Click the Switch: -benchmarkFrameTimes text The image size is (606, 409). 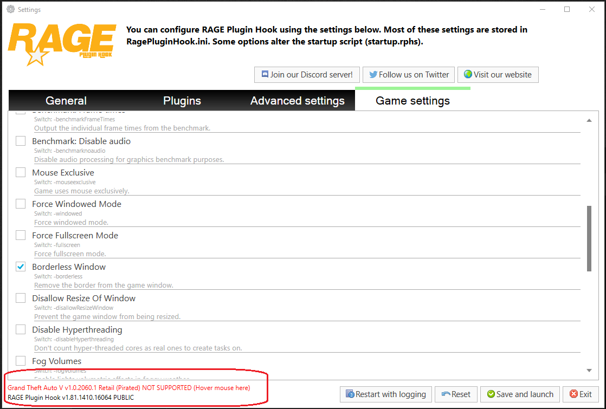(x=75, y=119)
